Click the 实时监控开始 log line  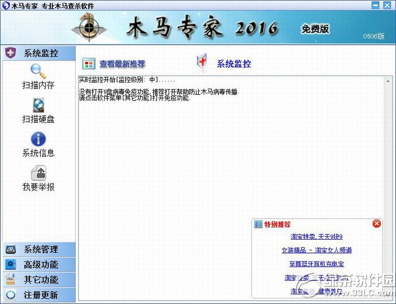pyautogui.click(x=127, y=80)
